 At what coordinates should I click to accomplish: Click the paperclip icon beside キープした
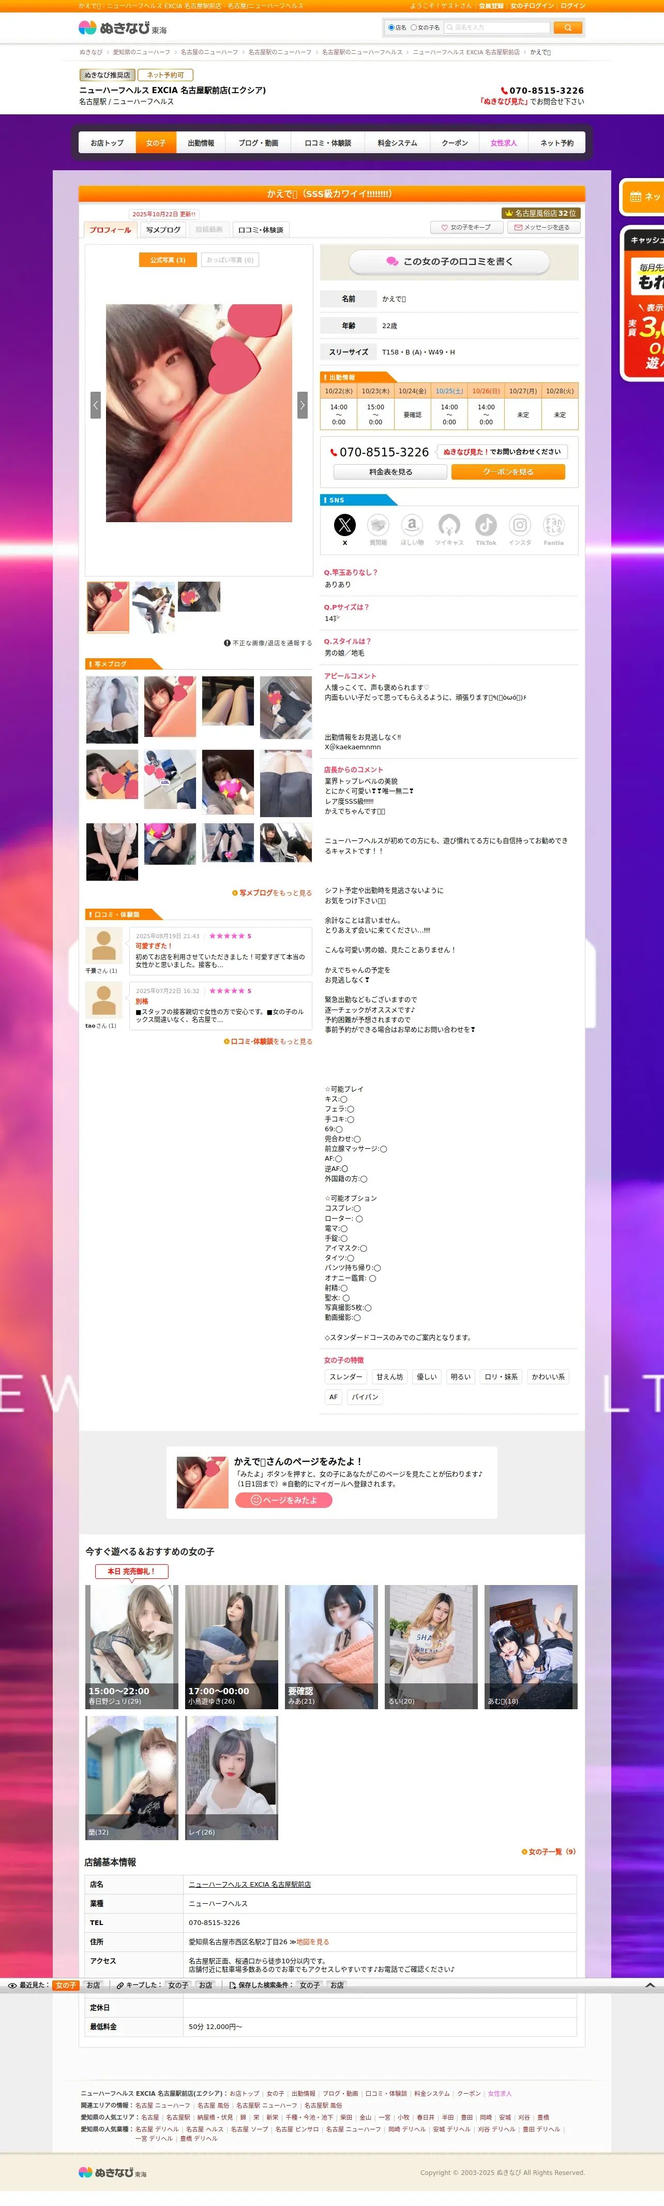pyautogui.click(x=120, y=1985)
